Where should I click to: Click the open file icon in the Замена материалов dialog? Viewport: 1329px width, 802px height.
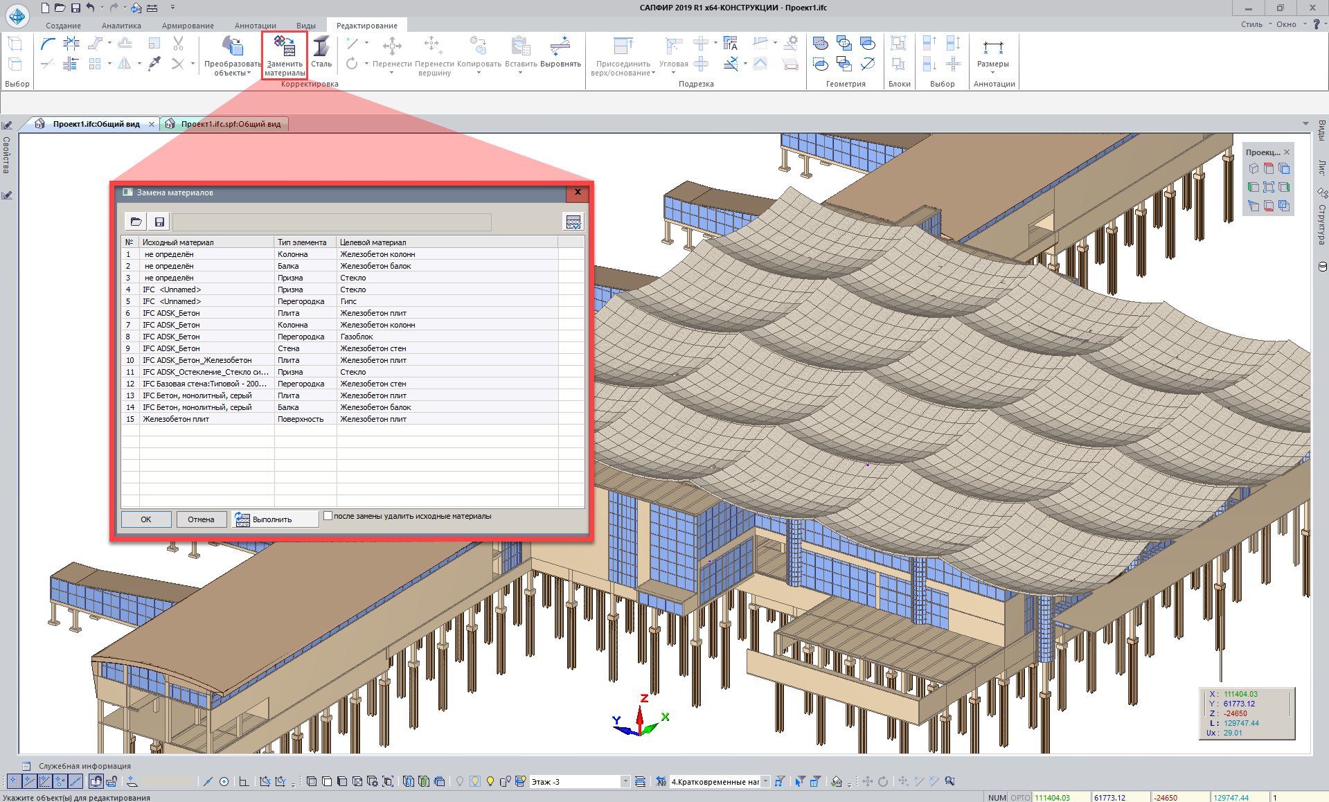136,222
